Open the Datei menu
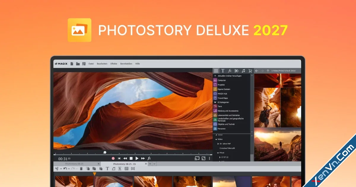 click(x=91, y=64)
